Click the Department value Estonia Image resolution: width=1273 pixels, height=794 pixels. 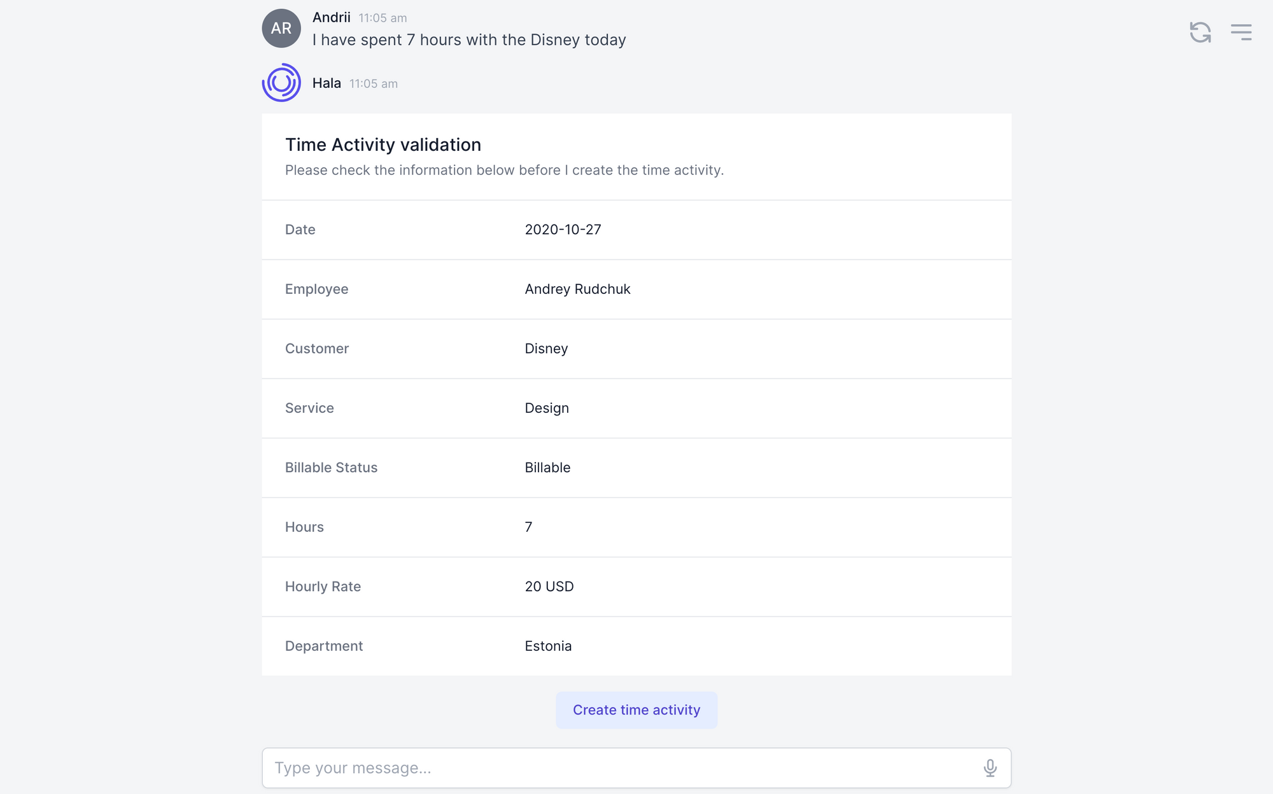tap(548, 646)
